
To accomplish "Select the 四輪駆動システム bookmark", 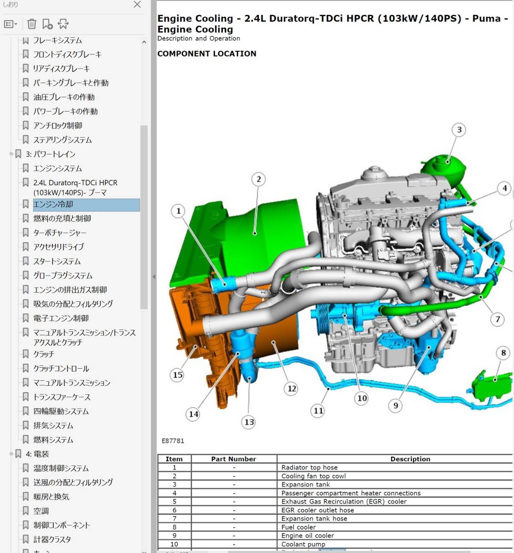I will coord(61,411).
